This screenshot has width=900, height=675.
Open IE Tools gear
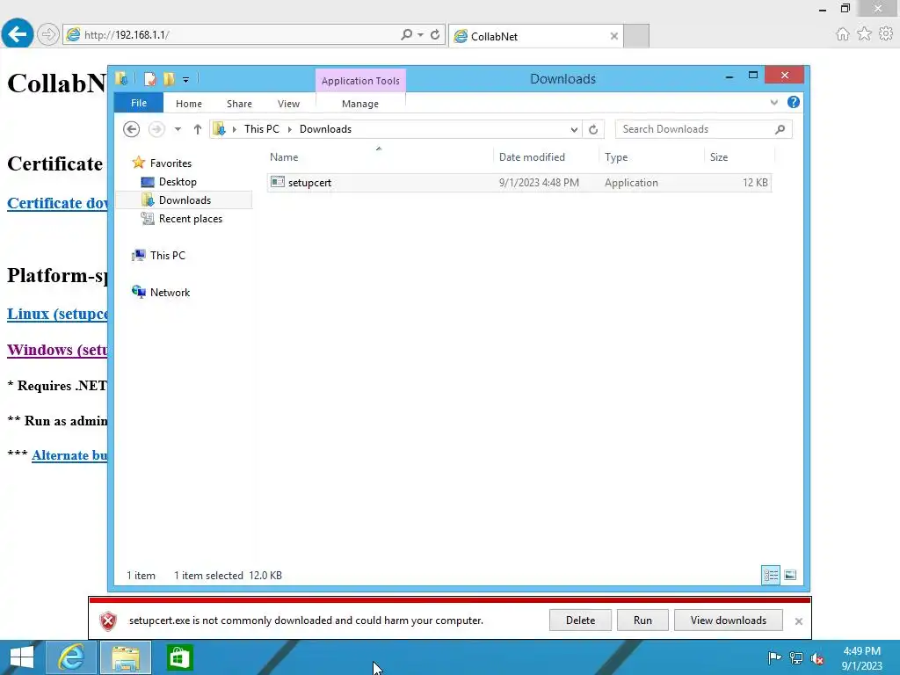(886, 34)
